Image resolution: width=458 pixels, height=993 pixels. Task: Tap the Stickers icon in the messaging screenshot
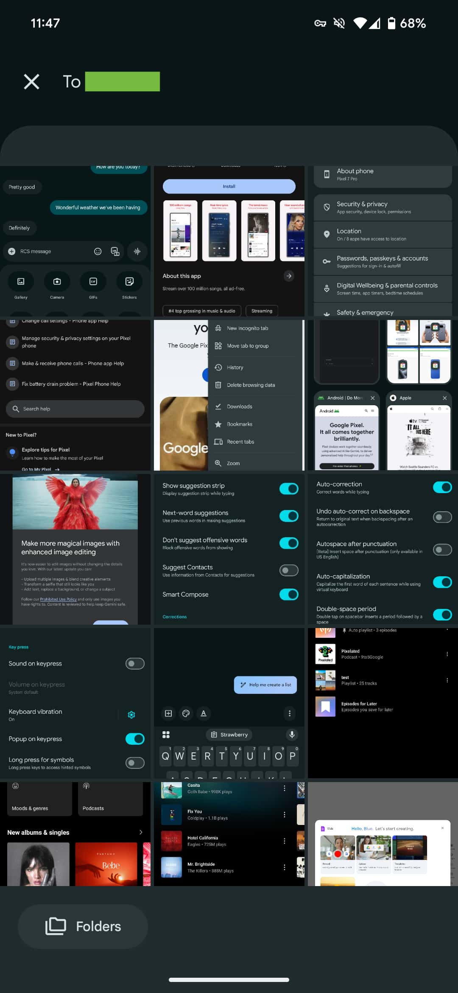pyautogui.click(x=129, y=281)
